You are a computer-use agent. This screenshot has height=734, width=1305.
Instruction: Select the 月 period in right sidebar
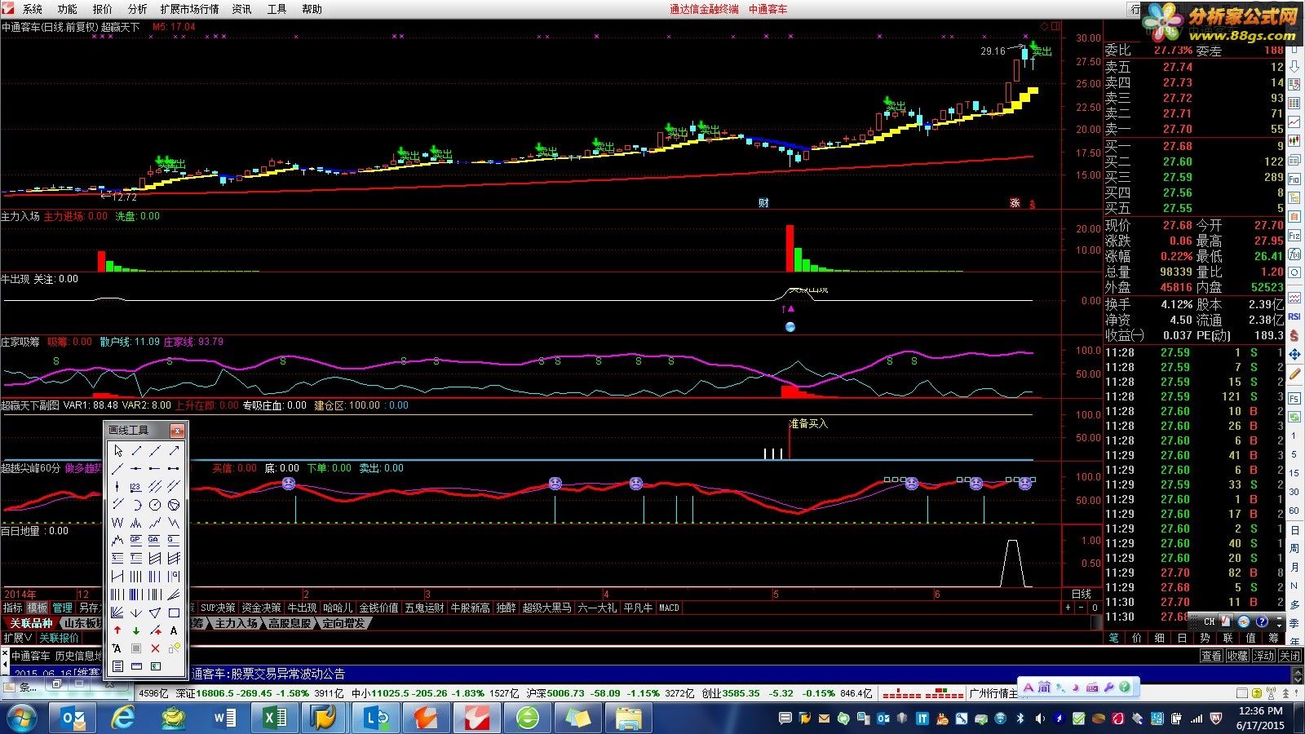[1294, 568]
